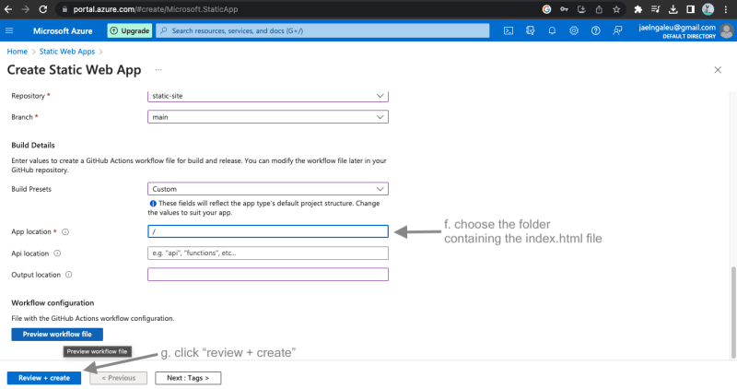Click the Output location input field
Viewport: 737px width, 389px height.
click(268, 275)
